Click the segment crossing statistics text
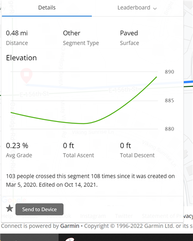 (90, 180)
